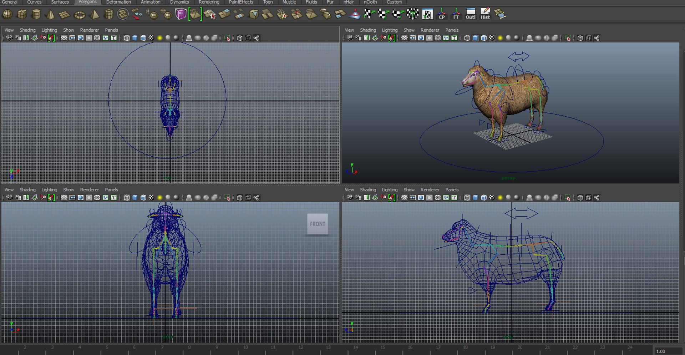685x355 pixels.
Task: Click the FT freeze transformations shelf button
Action: 456,14
